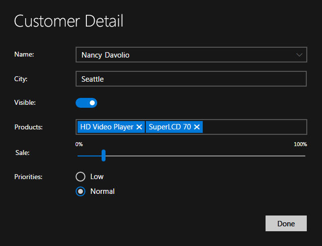
Task: Click into the City field containing Seattle
Action: pos(191,79)
